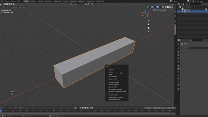This screenshot has width=208, height=117.
Task: Open Object Constraints properties tab icon
Action: point(178,79)
